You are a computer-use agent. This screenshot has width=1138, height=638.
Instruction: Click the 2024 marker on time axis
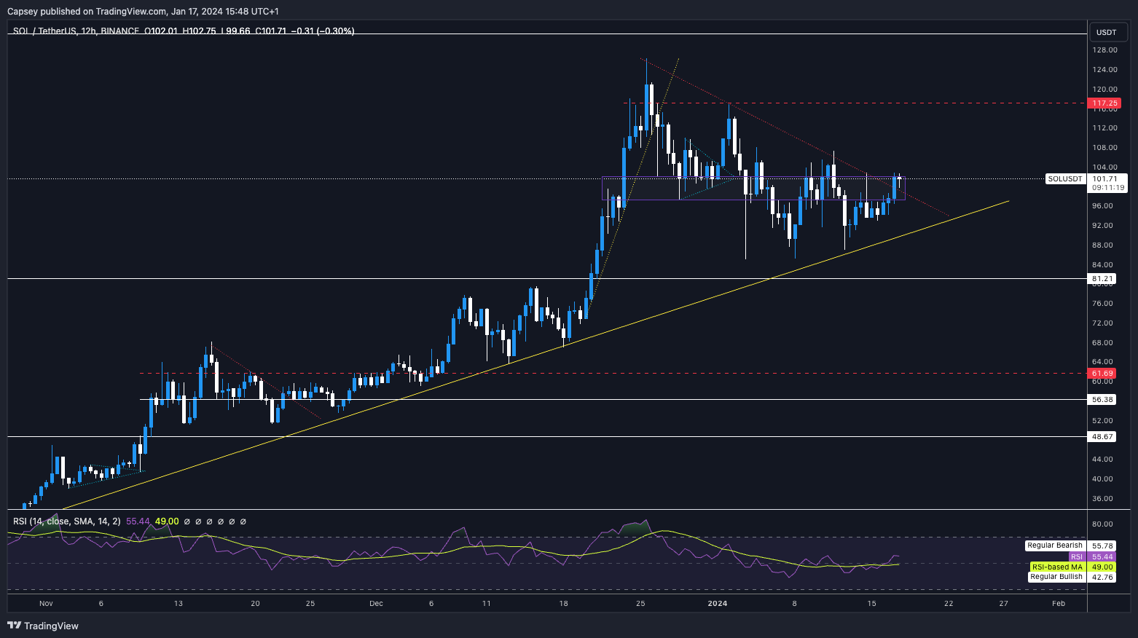pyautogui.click(x=718, y=603)
